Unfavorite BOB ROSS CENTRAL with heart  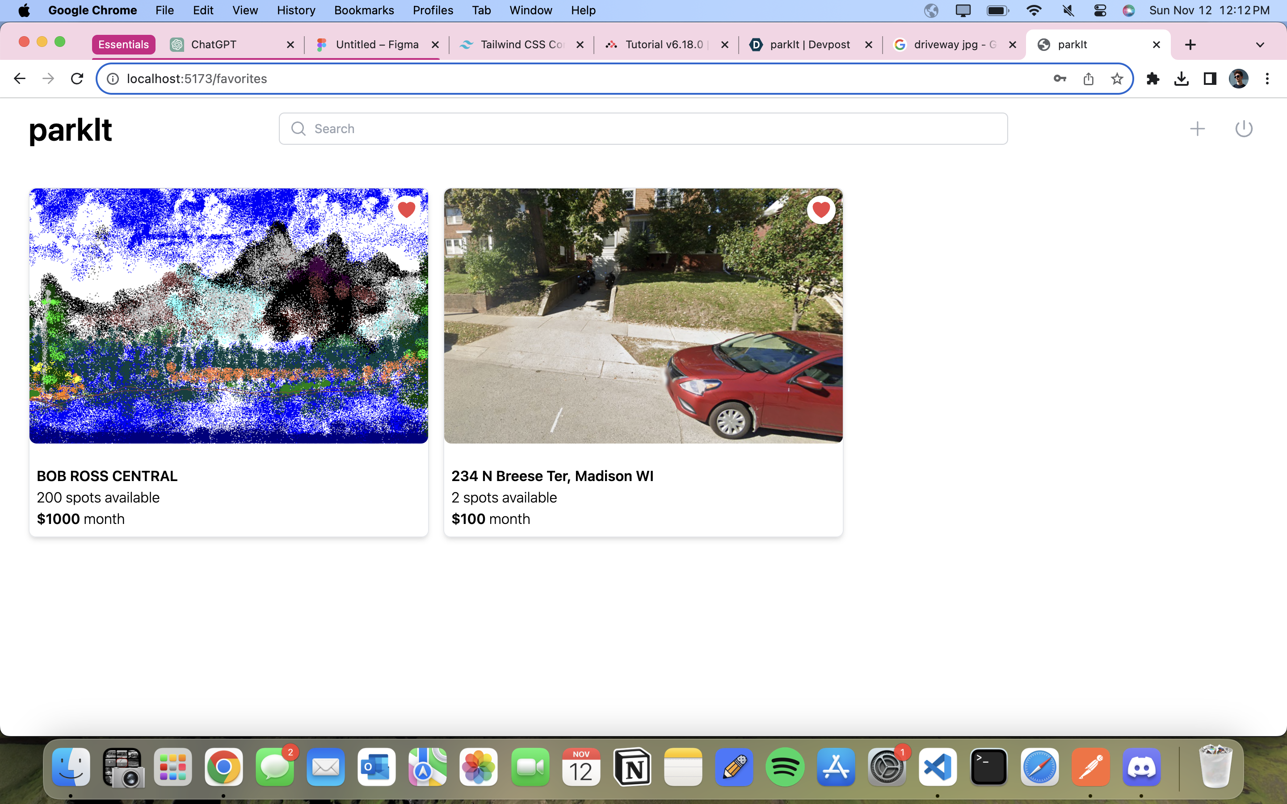[x=406, y=209]
